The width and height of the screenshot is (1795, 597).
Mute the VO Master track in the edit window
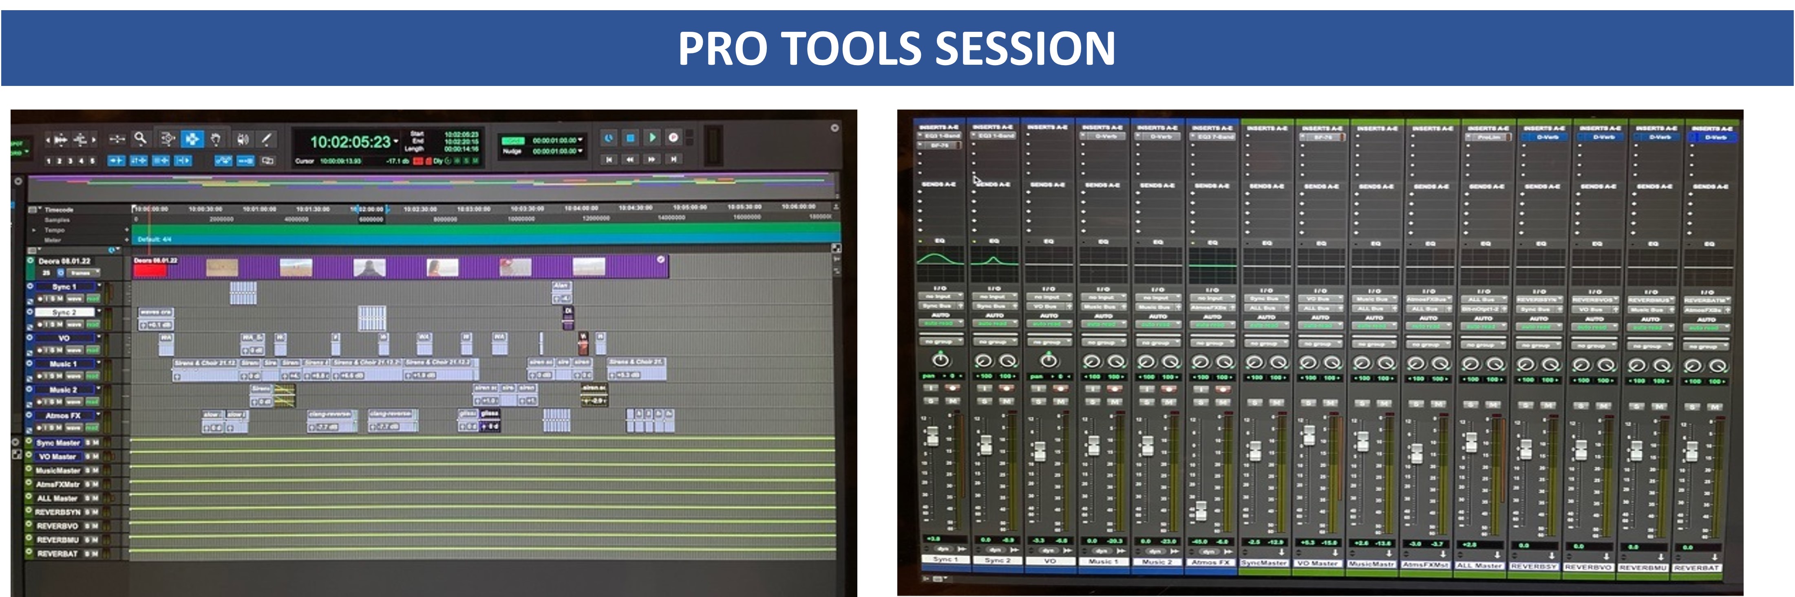96,457
